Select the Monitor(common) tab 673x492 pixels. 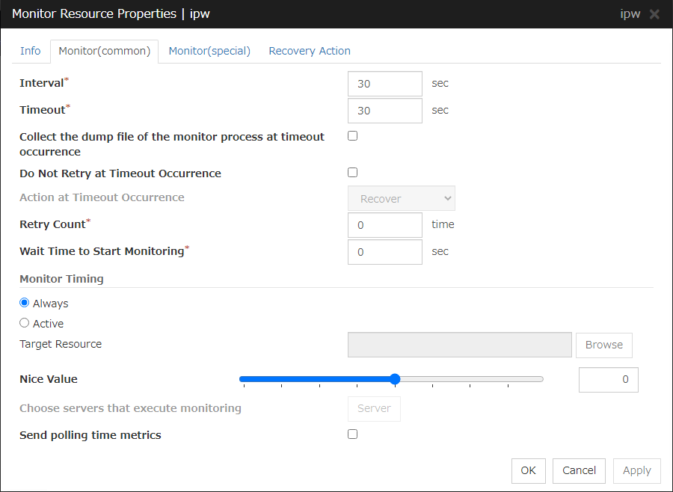coord(105,51)
